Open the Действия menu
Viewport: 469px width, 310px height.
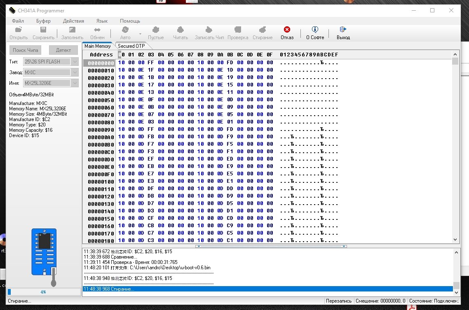pos(73,21)
